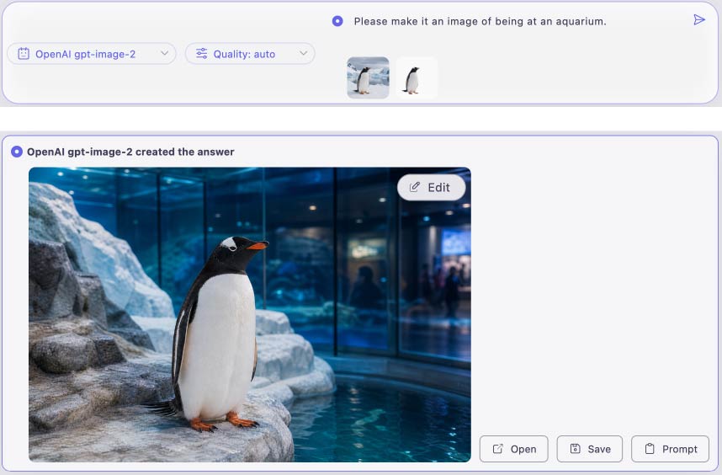The height and width of the screenshot is (475, 722).
Task: Click the Save button
Action: click(589, 449)
